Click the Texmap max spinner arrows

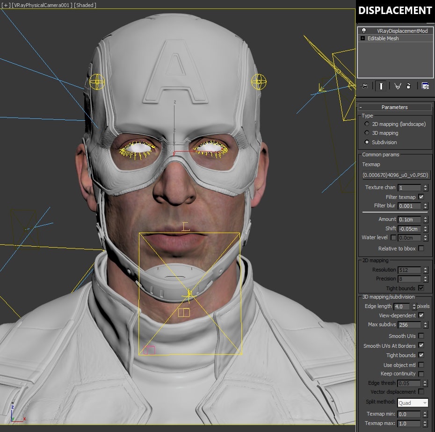[x=426, y=424]
